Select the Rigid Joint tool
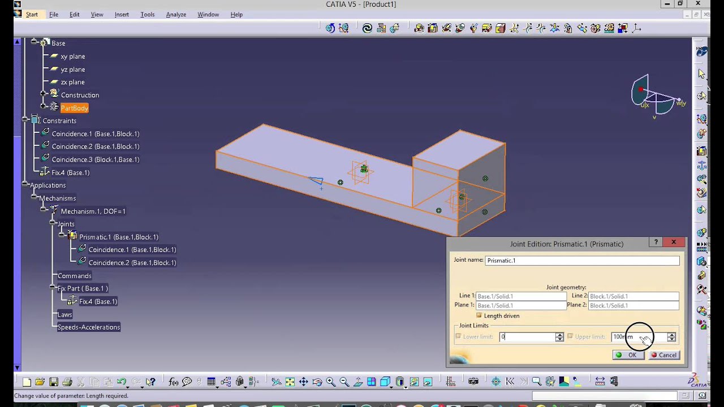Image resolution: width=724 pixels, height=407 pixels. pyautogui.click(x=500, y=28)
